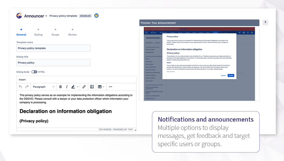Click the Dialog title input field
Screen dimensions: 284x161
click(53, 63)
